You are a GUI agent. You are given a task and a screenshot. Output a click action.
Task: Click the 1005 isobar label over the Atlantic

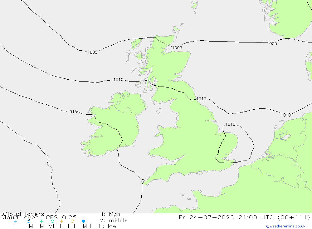(x=93, y=52)
